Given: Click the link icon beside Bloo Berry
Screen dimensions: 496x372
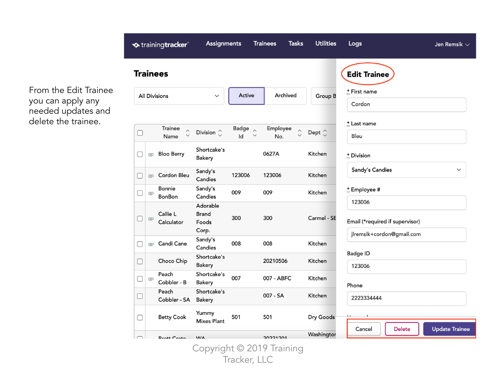Looking at the screenshot, I should (x=151, y=154).
